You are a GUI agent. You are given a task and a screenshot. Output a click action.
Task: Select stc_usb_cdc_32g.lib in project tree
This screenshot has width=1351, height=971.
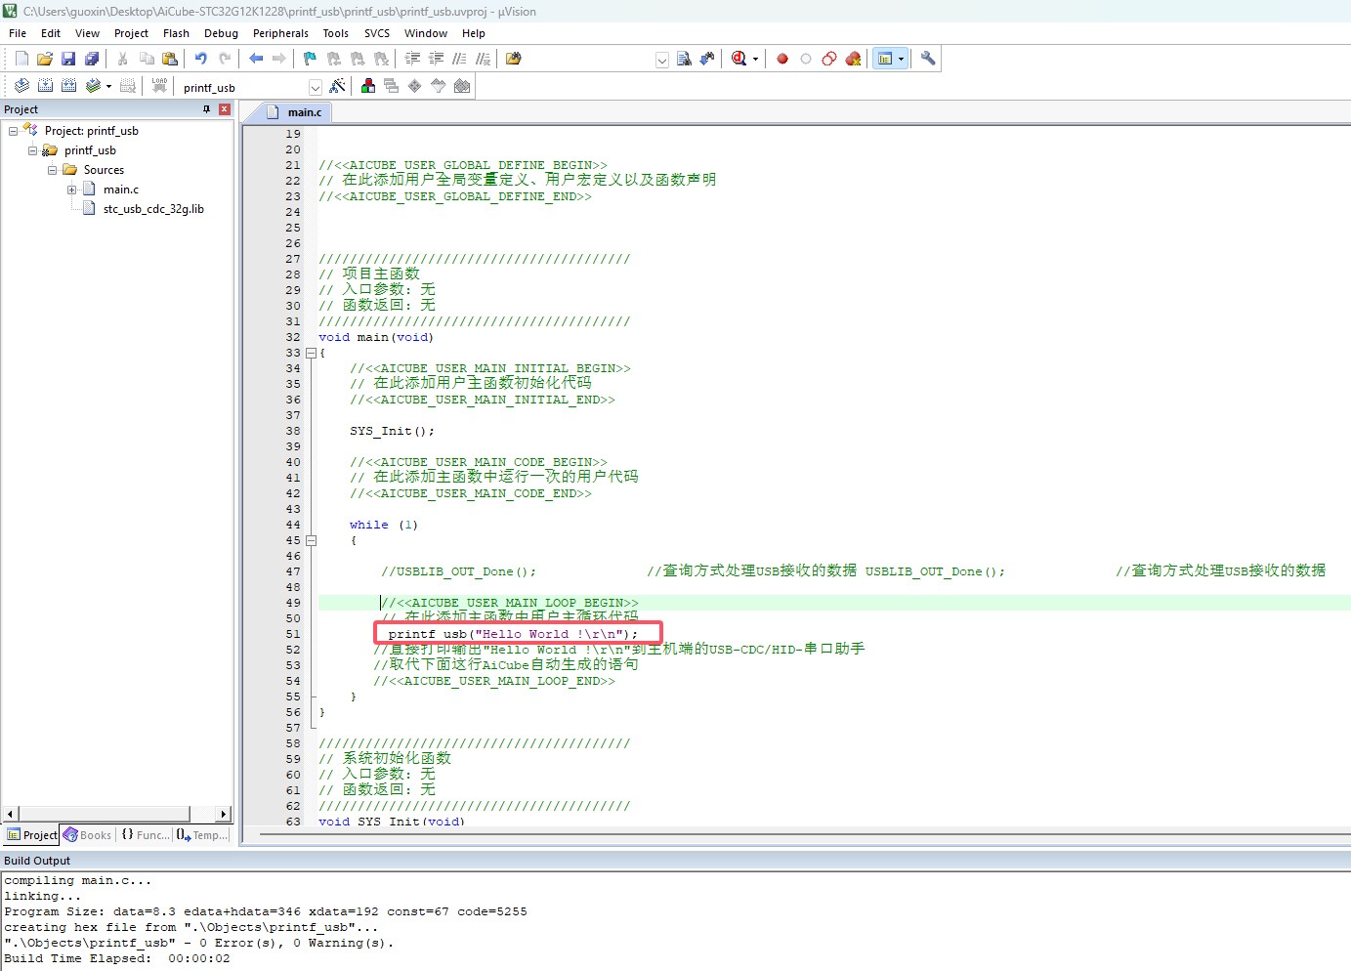click(153, 209)
